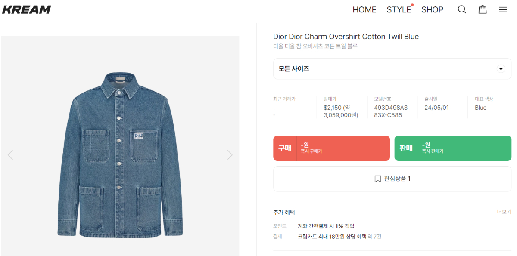Click the 계좌 간편결제 point benefit text
Image resolution: width=517 pixels, height=256 pixels.
(x=326, y=226)
